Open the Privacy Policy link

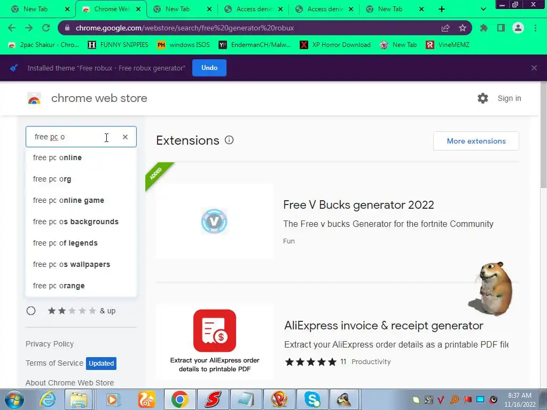click(x=50, y=344)
